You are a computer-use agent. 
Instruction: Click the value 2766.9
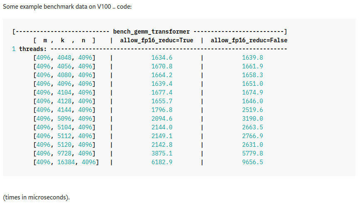tap(253, 136)
